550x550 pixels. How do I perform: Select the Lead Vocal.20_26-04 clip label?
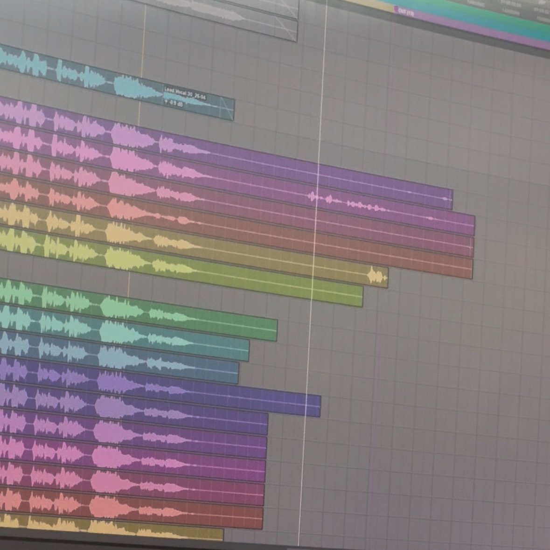pos(185,94)
